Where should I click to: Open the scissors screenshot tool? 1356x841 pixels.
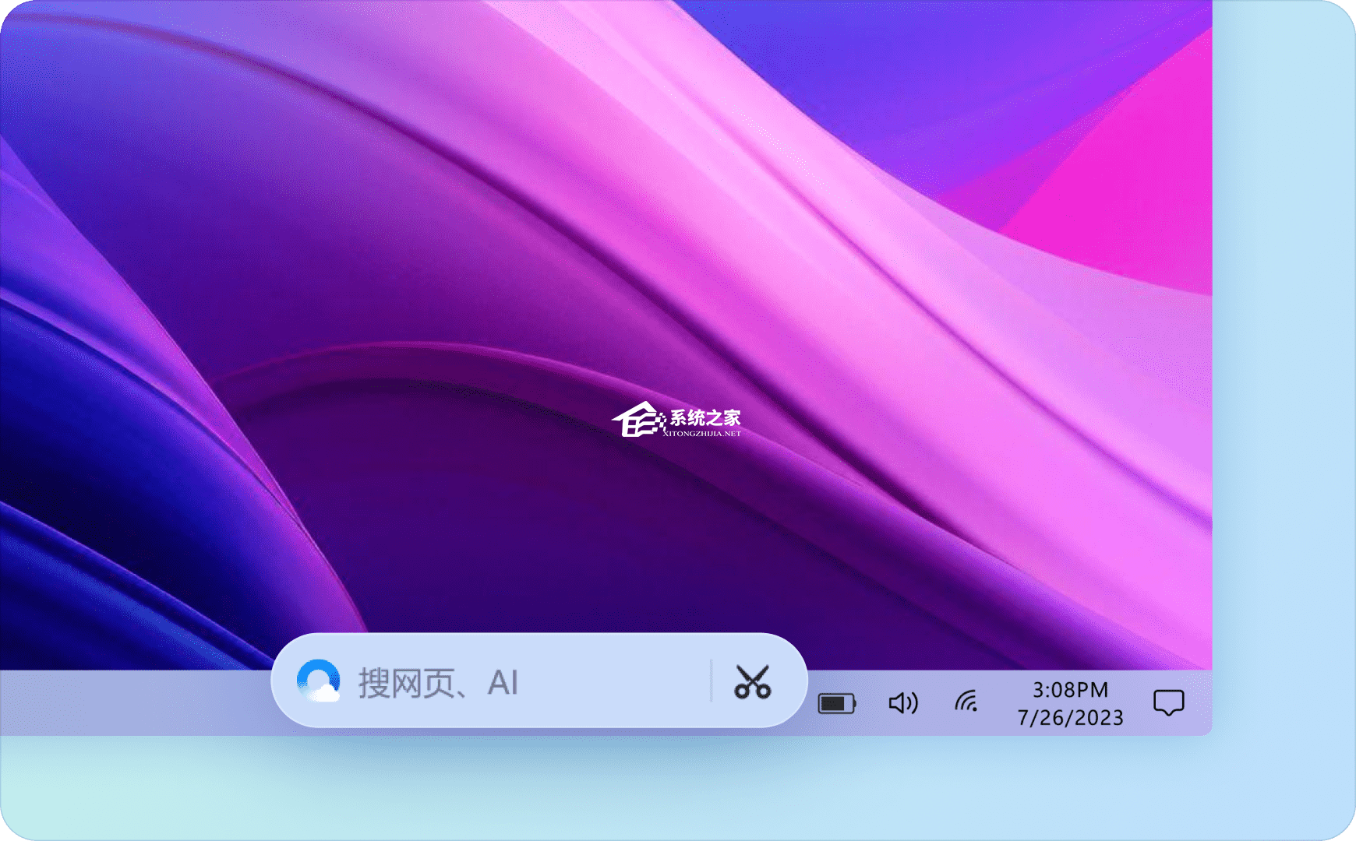tap(752, 682)
